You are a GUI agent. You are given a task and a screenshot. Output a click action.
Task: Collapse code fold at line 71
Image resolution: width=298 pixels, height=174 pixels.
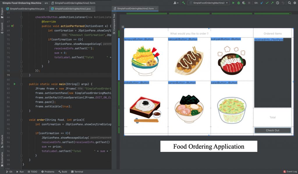click(x=22, y=40)
